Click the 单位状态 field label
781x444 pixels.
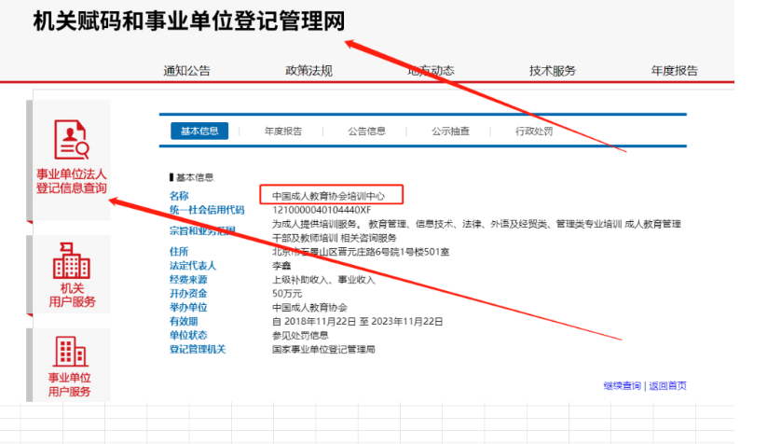(x=188, y=336)
